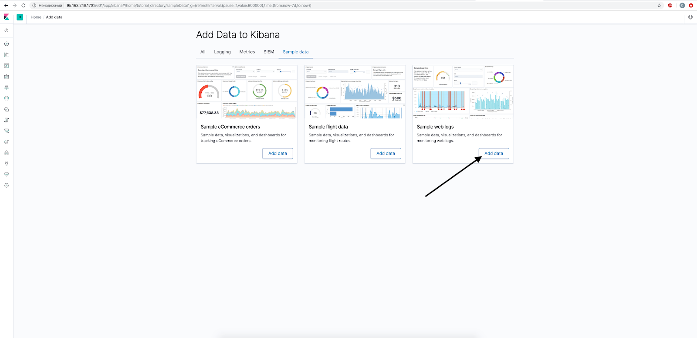Open Dashboard from the sidebar
The image size is (697, 338).
pos(7,66)
